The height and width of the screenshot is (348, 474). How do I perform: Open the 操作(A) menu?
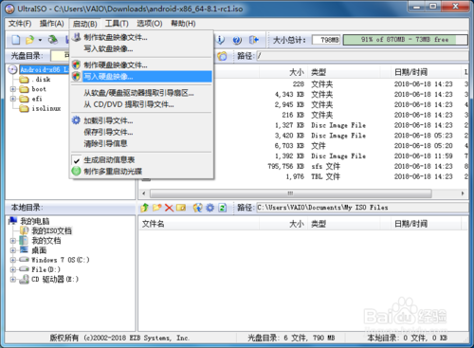coord(52,24)
